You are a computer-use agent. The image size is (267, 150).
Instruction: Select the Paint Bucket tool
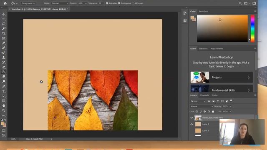(x=4, y=72)
